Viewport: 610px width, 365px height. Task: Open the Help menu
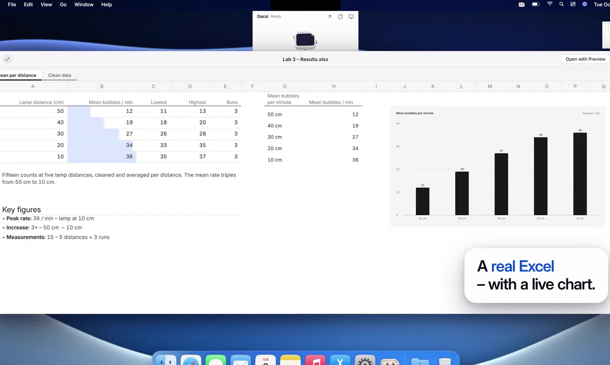pyautogui.click(x=107, y=4)
